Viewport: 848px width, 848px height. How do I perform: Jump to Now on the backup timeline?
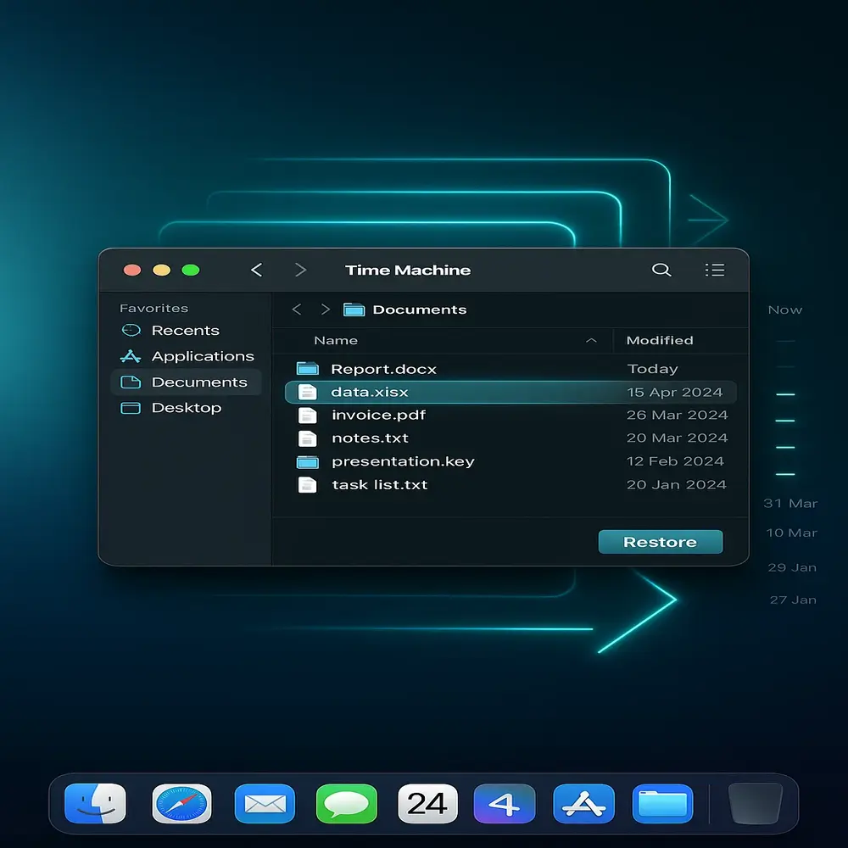(784, 310)
